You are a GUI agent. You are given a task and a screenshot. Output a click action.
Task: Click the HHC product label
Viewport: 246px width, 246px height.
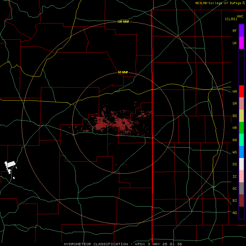[x=240, y=16]
